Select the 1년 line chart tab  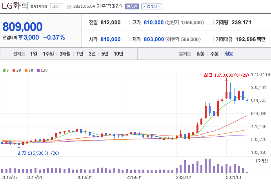tap(80, 54)
